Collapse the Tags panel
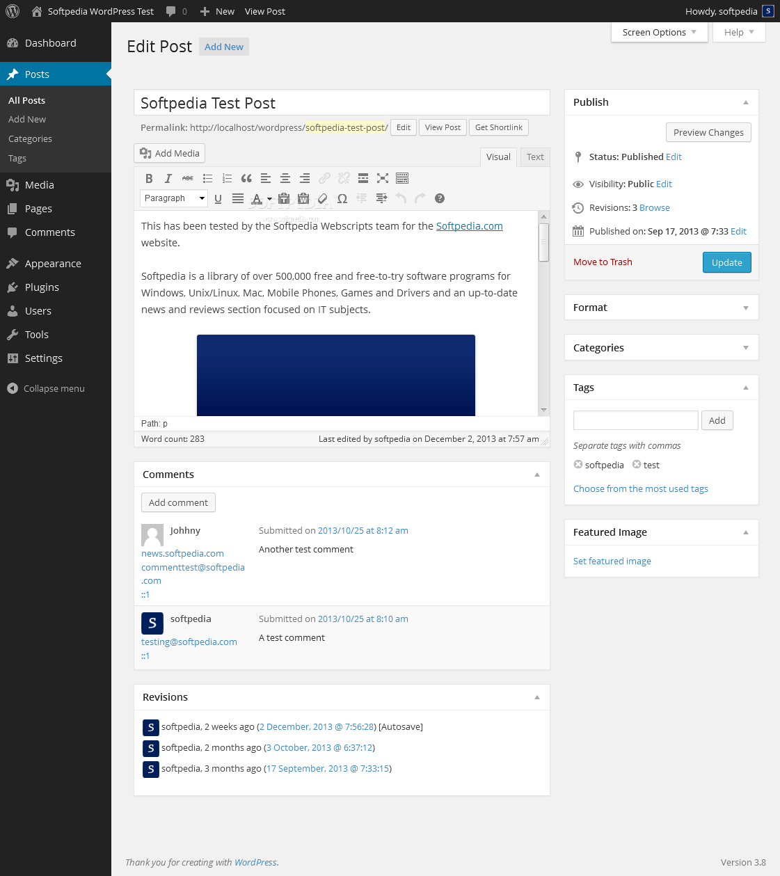 pos(746,388)
